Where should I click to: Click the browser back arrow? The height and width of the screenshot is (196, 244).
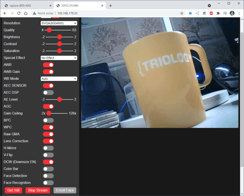pyautogui.click(x=5, y=13)
